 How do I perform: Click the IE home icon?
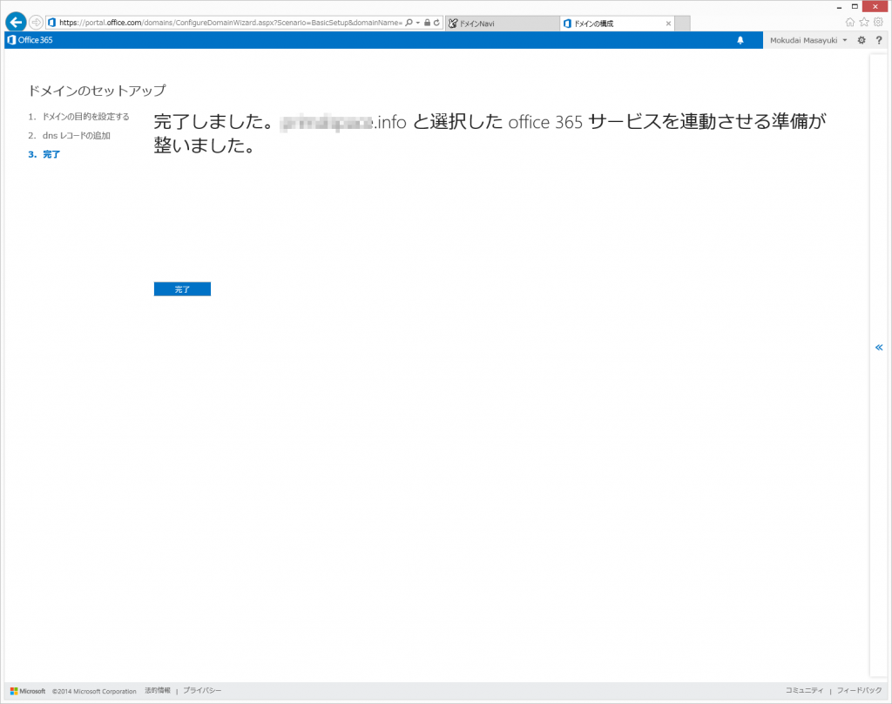pyautogui.click(x=850, y=23)
